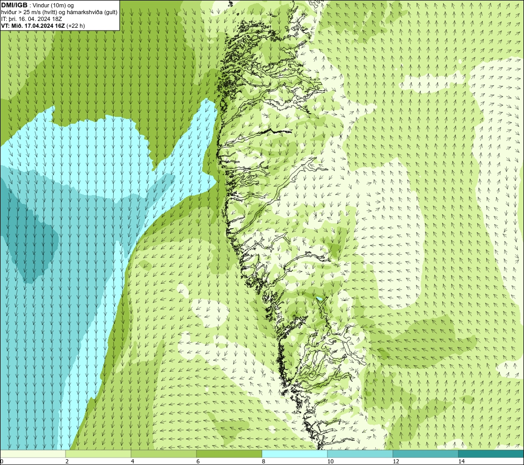This screenshot has width=524, height=465.
Task: Click the "VT: Mið. 17.04.2024 16Z" valid time
Action: (x=33, y=26)
